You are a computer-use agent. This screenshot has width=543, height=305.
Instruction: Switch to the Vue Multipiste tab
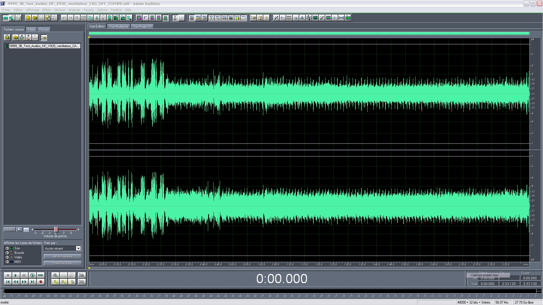point(118,27)
